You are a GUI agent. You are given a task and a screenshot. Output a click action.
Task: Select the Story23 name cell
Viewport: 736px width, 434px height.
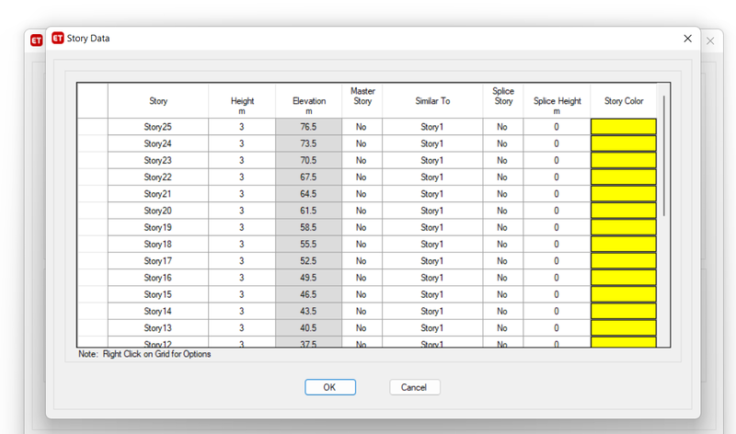click(x=158, y=161)
